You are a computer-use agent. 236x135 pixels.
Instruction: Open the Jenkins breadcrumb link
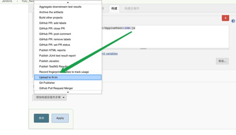pyautogui.click(x=7, y=1)
